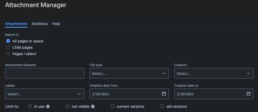258x112 pixels.
Task: Open the Help tab
Action: (56, 24)
